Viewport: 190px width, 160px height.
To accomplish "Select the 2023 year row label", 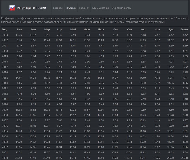I will point(5,35).
